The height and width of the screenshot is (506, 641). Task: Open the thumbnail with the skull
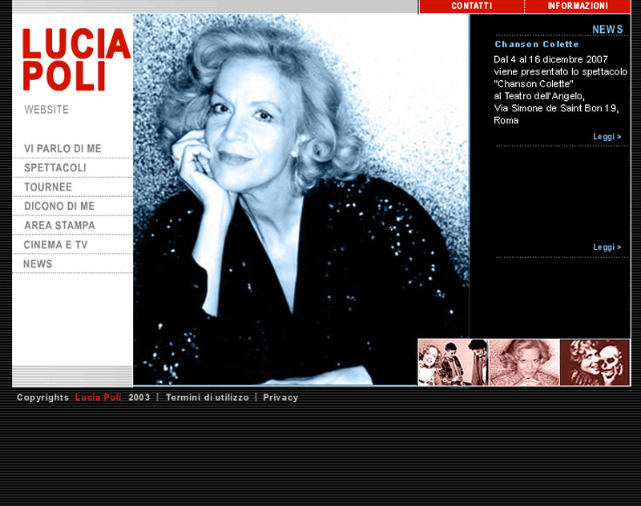(595, 362)
